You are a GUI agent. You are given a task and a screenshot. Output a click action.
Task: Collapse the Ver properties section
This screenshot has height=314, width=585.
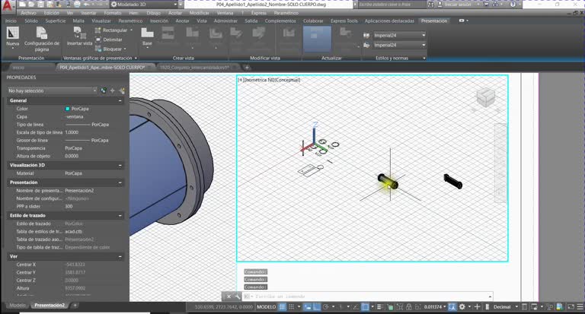click(120, 256)
